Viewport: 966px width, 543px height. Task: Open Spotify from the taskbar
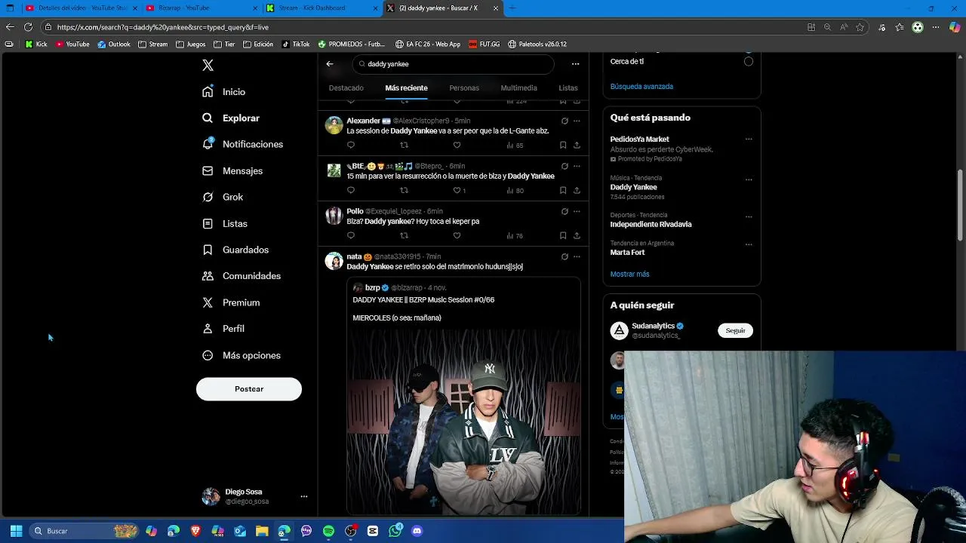328,531
